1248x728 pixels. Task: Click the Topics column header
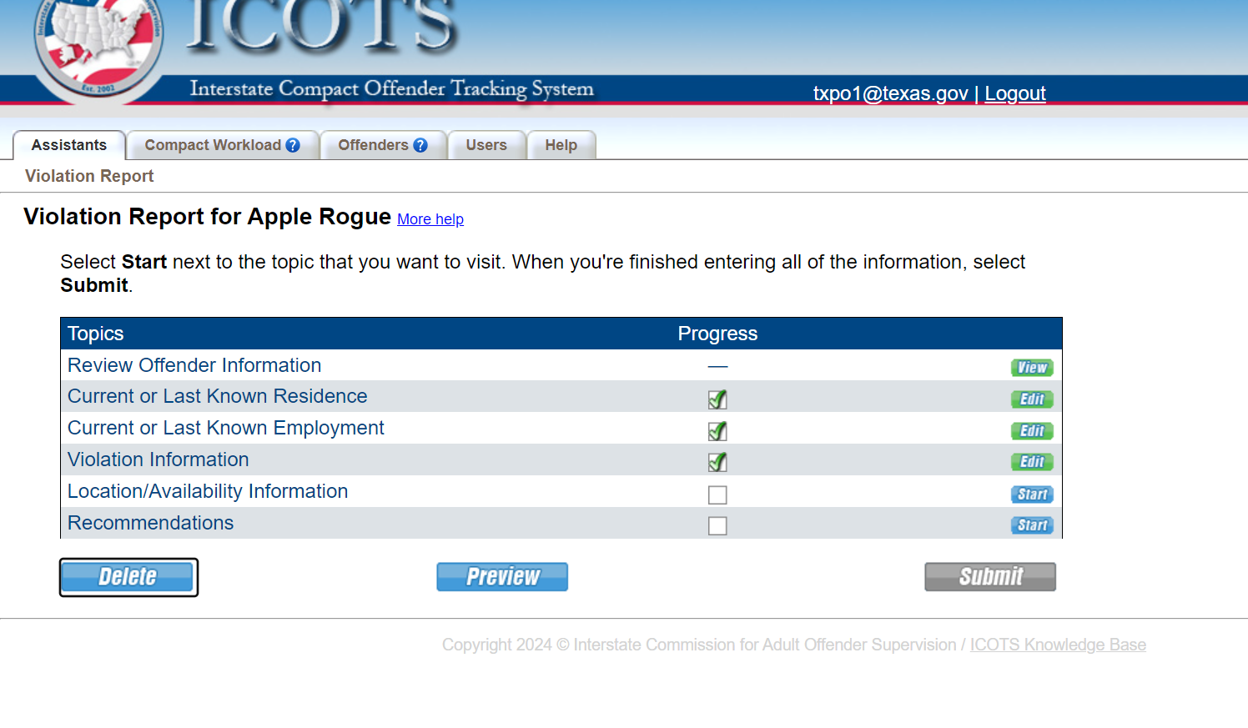[96, 334]
